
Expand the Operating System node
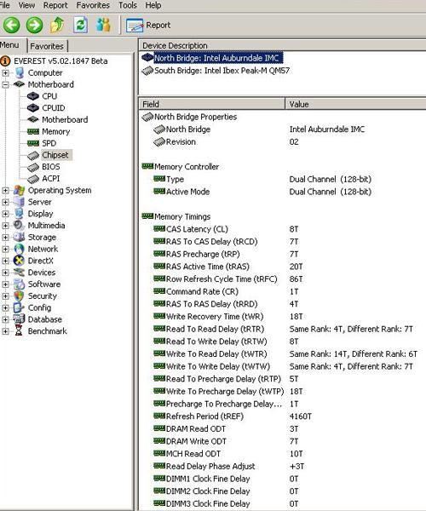click(x=6, y=190)
